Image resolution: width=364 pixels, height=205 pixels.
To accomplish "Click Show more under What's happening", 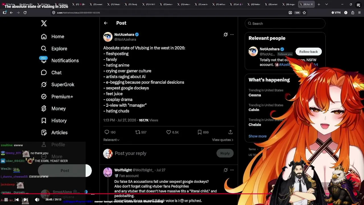I will pyautogui.click(x=258, y=136).
